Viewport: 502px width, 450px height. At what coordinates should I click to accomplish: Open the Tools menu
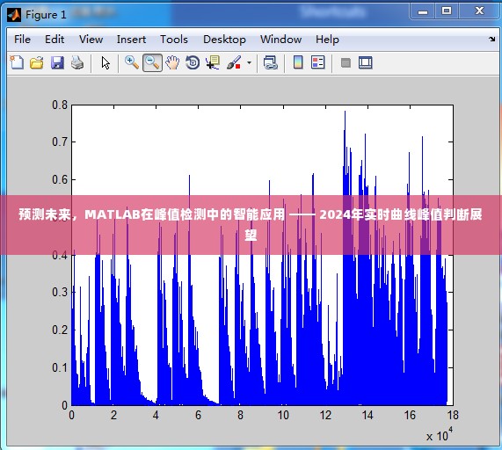[x=174, y=40]
